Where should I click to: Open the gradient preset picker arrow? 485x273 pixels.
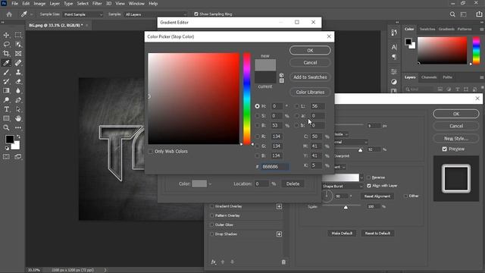click(361, 177)
